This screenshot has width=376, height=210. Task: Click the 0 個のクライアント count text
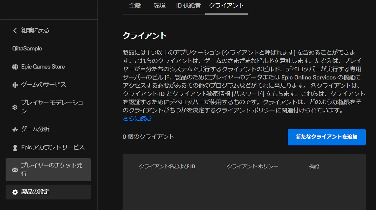pyautogui.click(x=148, y=136)
